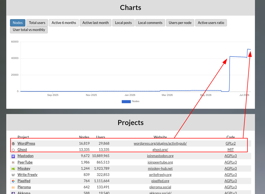Visit the writefreely.org website link
The height and width of the screenshot is (194, 265).
click(160, 175)
